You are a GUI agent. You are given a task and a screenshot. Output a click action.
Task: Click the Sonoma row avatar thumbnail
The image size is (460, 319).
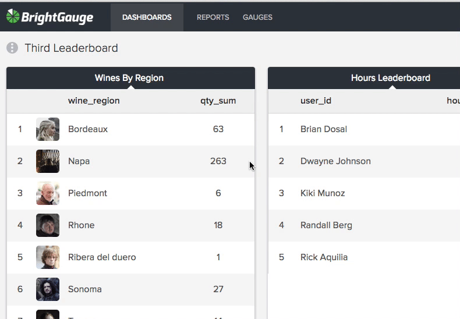pyautogui.click(x=48, y=289)
